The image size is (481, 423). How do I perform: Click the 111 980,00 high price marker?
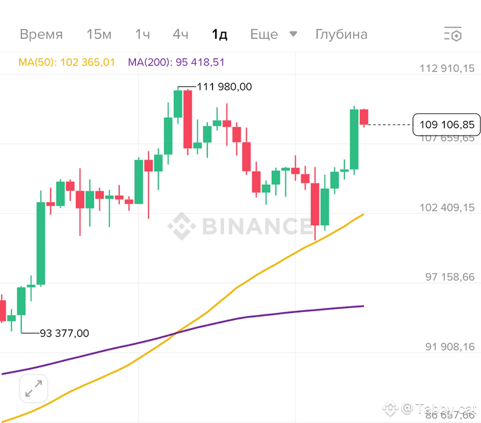pos(224,87)
